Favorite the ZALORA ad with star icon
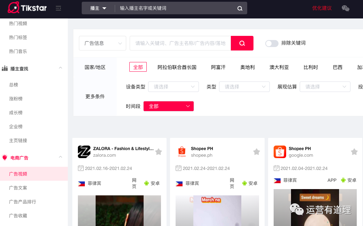Viewport: 363px width, 226px height. [159, 152]
